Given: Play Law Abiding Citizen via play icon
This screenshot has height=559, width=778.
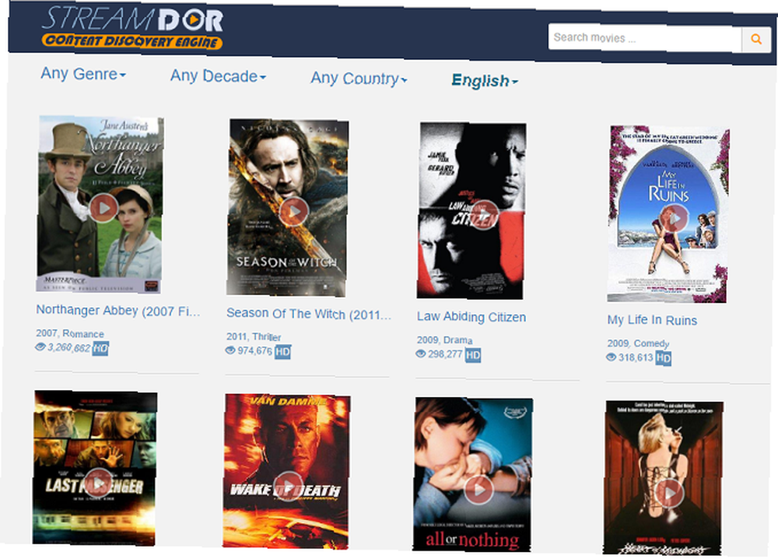Looking at the screenshot, I should pyautogui.click(x=484, y=215).
